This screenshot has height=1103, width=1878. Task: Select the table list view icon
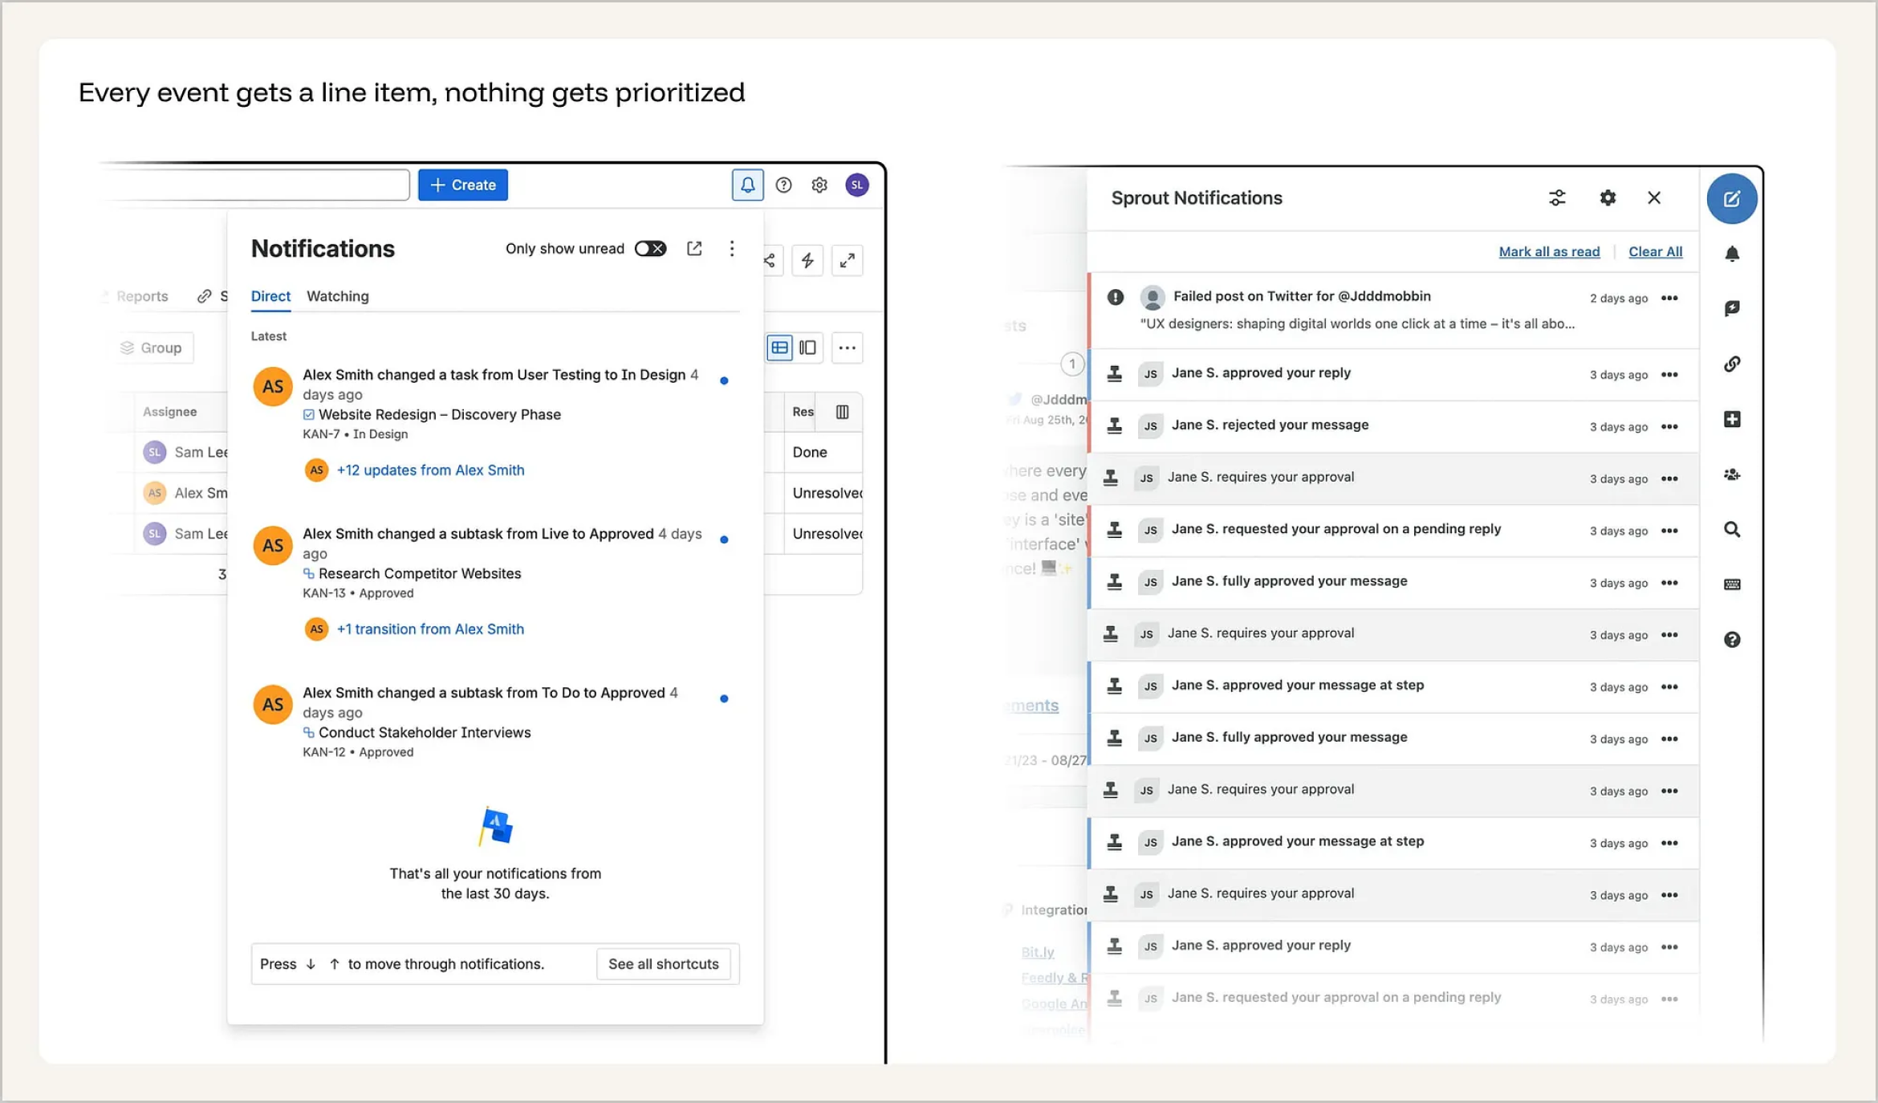click(x=779, y=348)
